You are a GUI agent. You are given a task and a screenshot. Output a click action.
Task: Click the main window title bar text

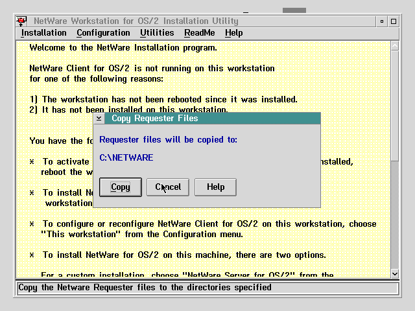(136, 21)
